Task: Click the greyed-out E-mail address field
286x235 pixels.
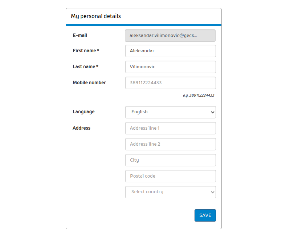Action: coord(170,36)
